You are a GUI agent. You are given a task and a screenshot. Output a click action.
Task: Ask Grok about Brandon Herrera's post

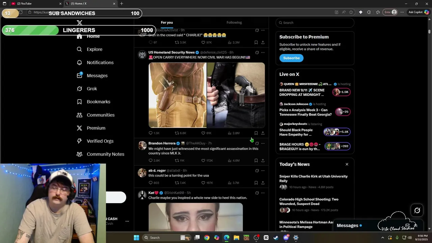pyautogui.click(x=257, y=143)
